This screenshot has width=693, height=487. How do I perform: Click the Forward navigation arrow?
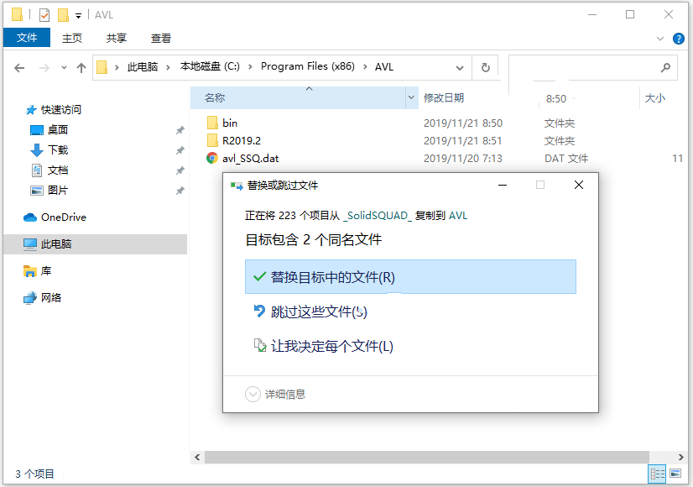coord(44,68)
